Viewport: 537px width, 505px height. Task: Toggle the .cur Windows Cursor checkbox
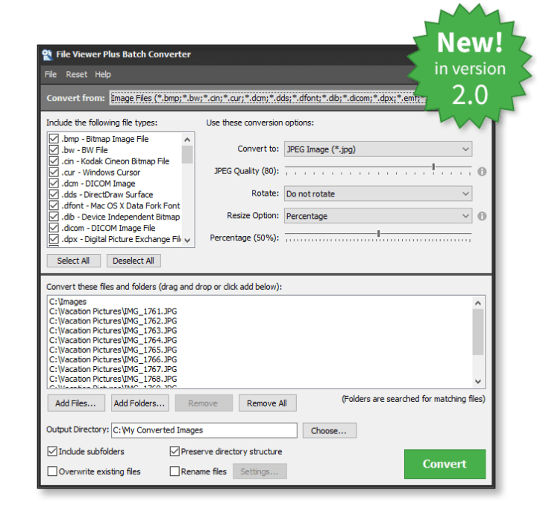pyautogui.click(x=54, y=172)
